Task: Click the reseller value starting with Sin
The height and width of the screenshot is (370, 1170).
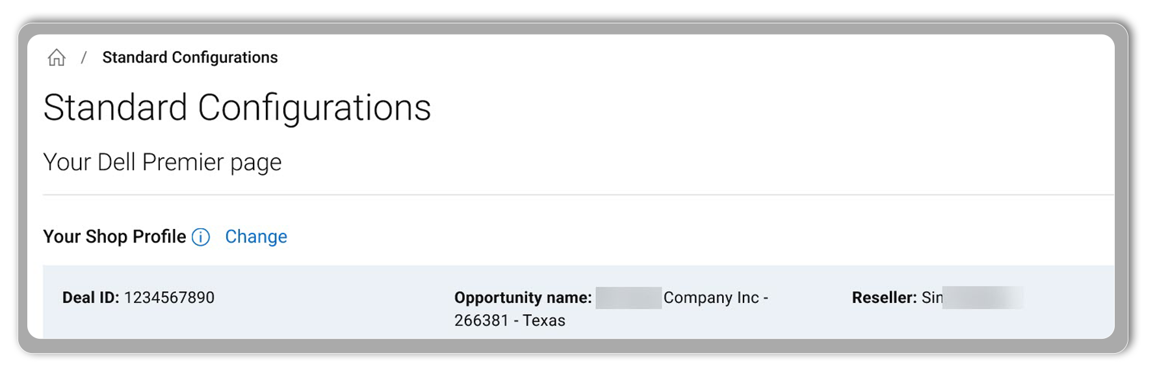Action: 931,298
